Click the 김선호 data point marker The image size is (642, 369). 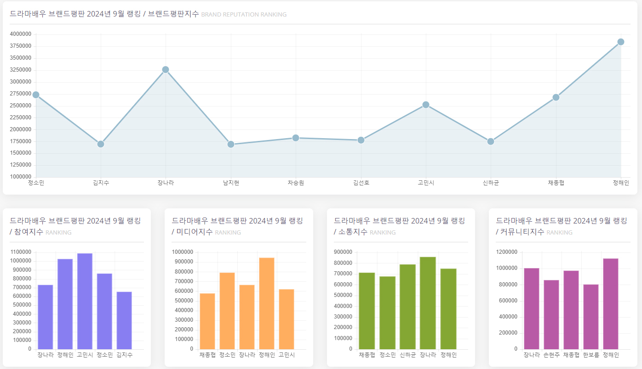[361, 140]
